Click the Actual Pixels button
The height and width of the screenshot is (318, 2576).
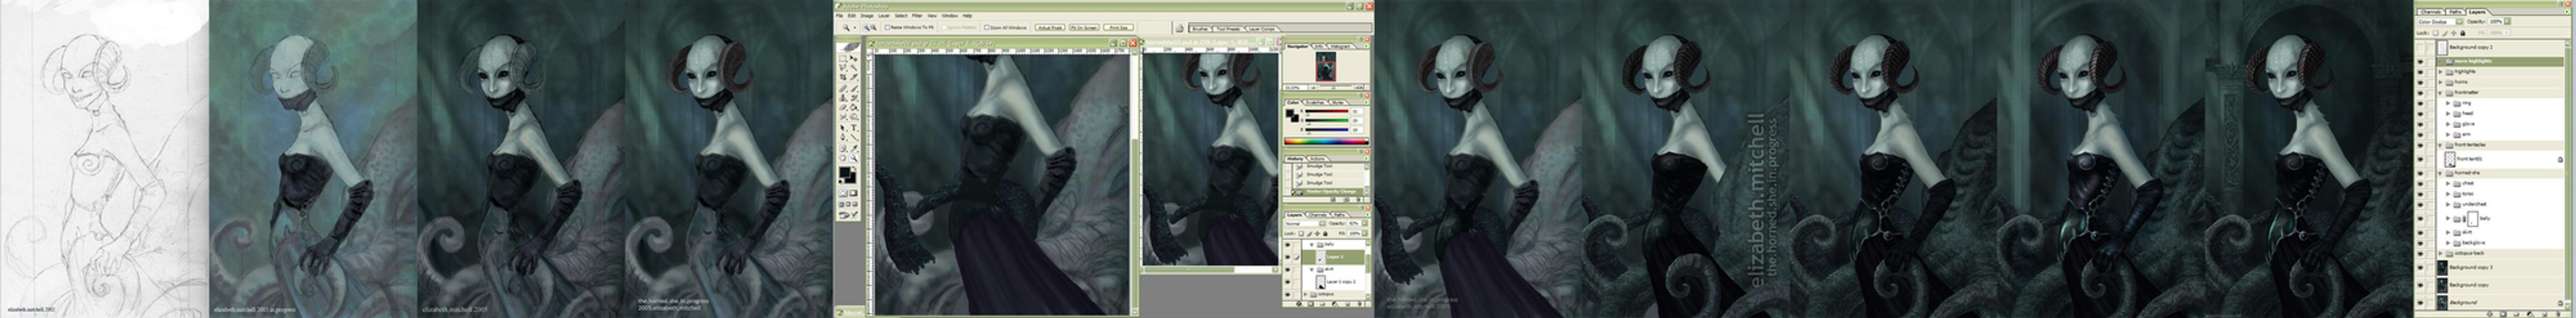(x=1050, y=27)
